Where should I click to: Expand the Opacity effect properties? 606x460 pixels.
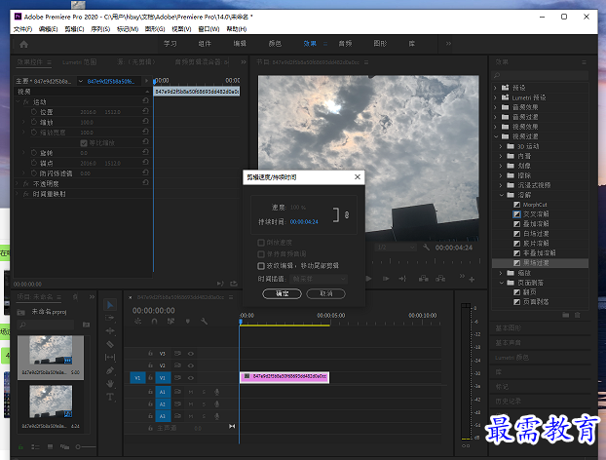(x=18, y=183)
